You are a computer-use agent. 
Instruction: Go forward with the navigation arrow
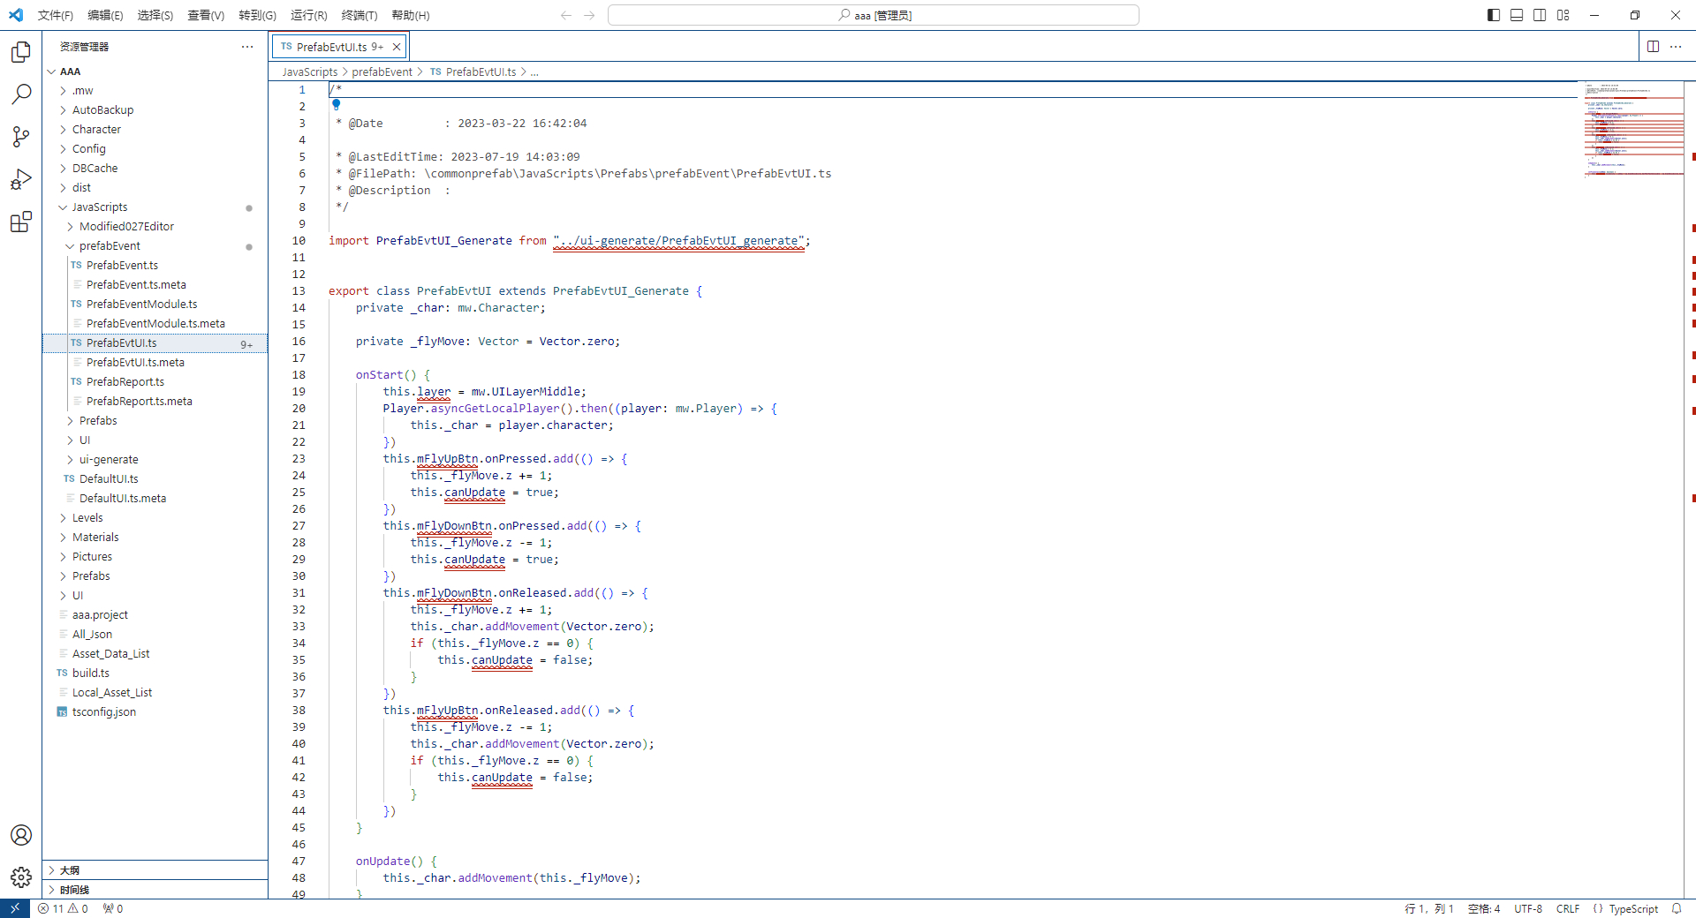pos(589,15)
